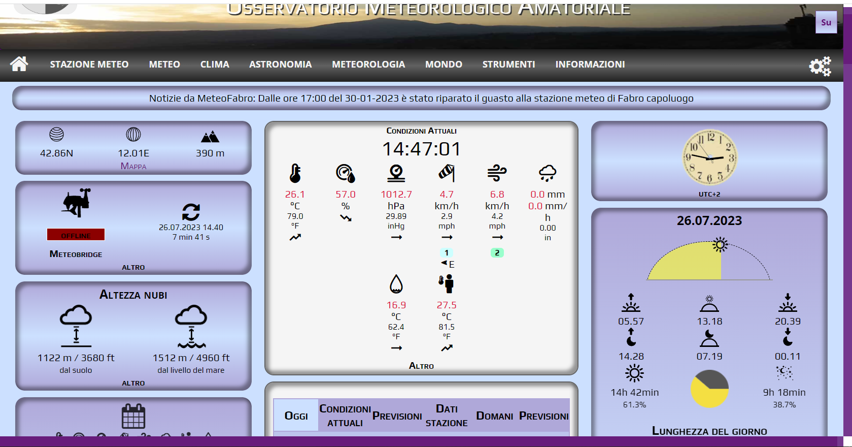Open the settings gears icon
This screenshot has width=852, height=447.
(820, 66)
